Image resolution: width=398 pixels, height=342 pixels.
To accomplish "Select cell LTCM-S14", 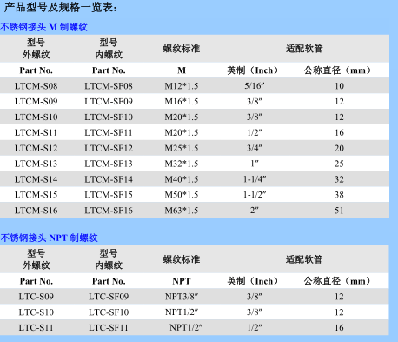I will coord(36,179).
